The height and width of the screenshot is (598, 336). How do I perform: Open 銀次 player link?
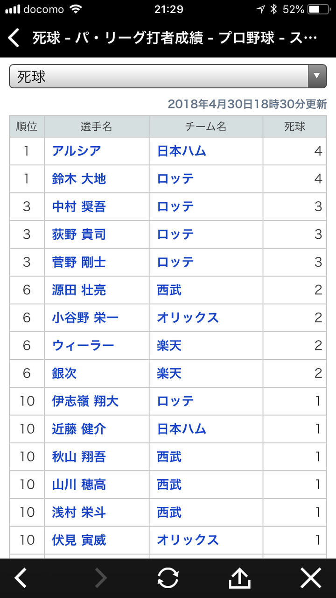[64, 373]
